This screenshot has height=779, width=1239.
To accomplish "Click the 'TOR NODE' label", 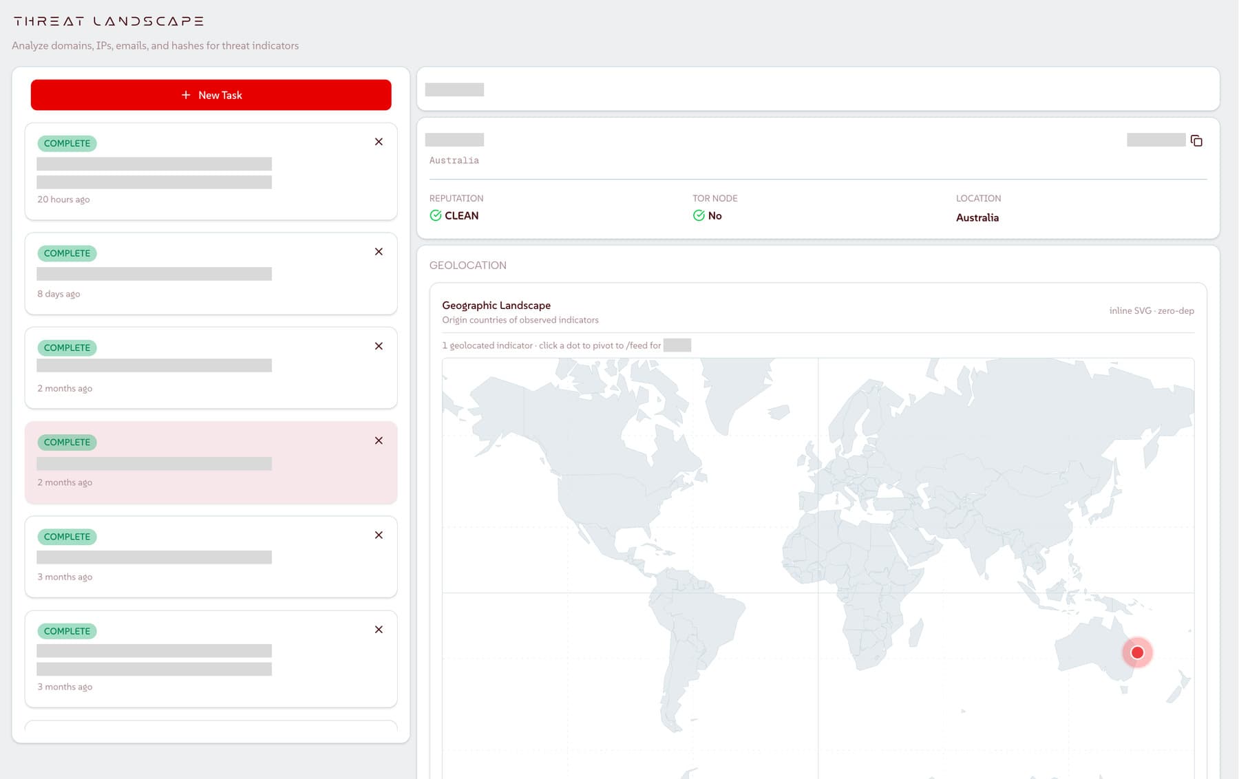I will 714,198.
